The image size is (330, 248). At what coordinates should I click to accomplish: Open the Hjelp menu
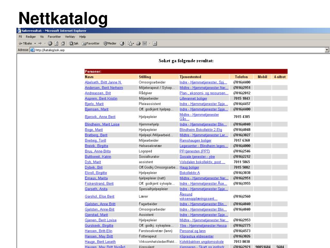(82, 37)
